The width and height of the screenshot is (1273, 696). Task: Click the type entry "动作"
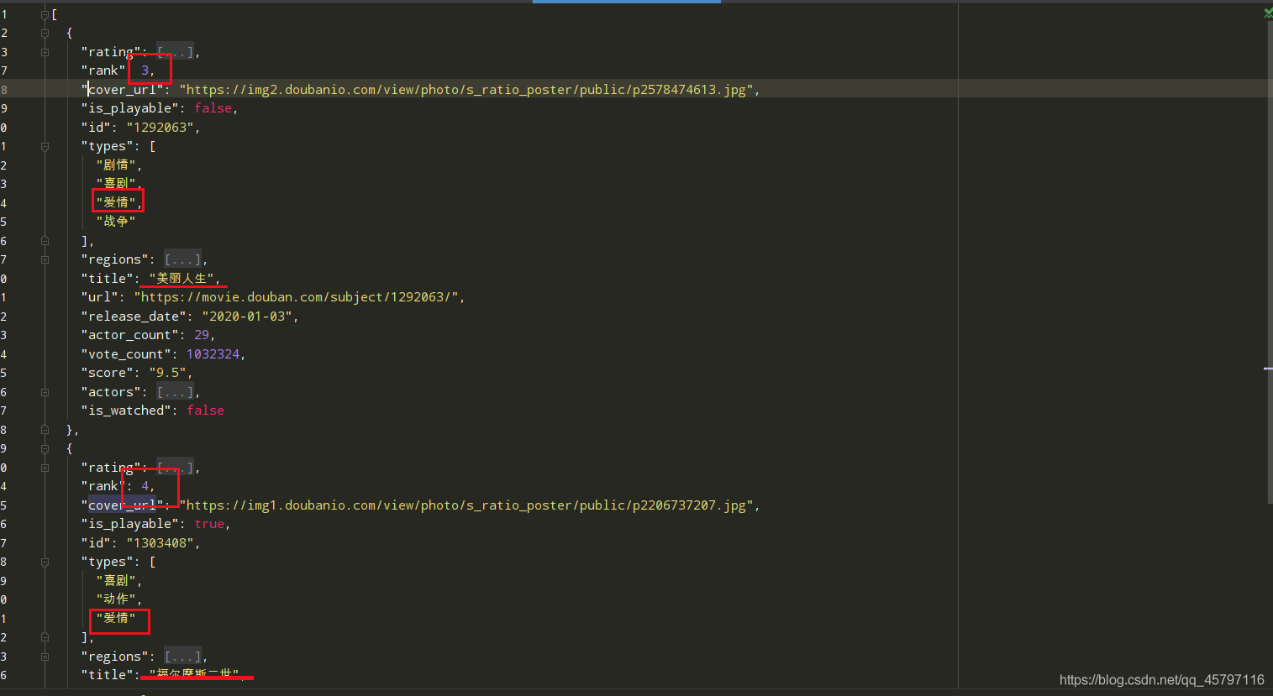tap(115, 599)
